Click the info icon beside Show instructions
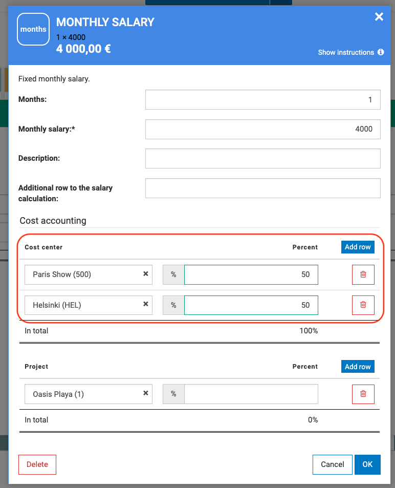 pyautogui.click(x=381, y=52)
